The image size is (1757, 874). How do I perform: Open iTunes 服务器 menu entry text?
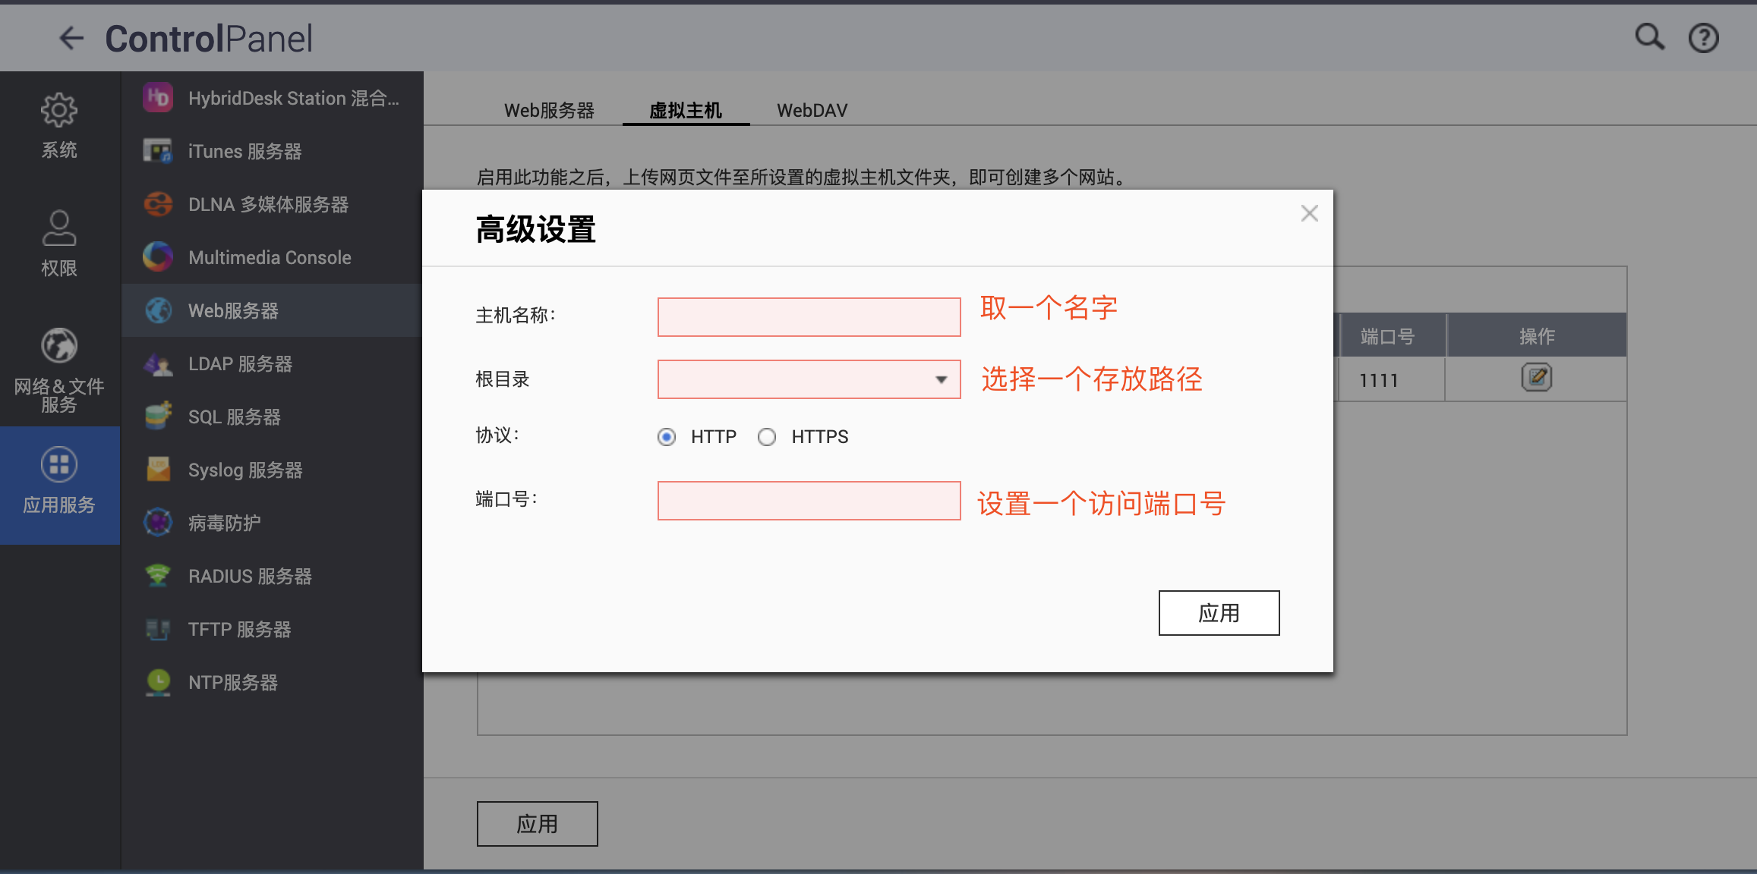(x=244, y=152)
